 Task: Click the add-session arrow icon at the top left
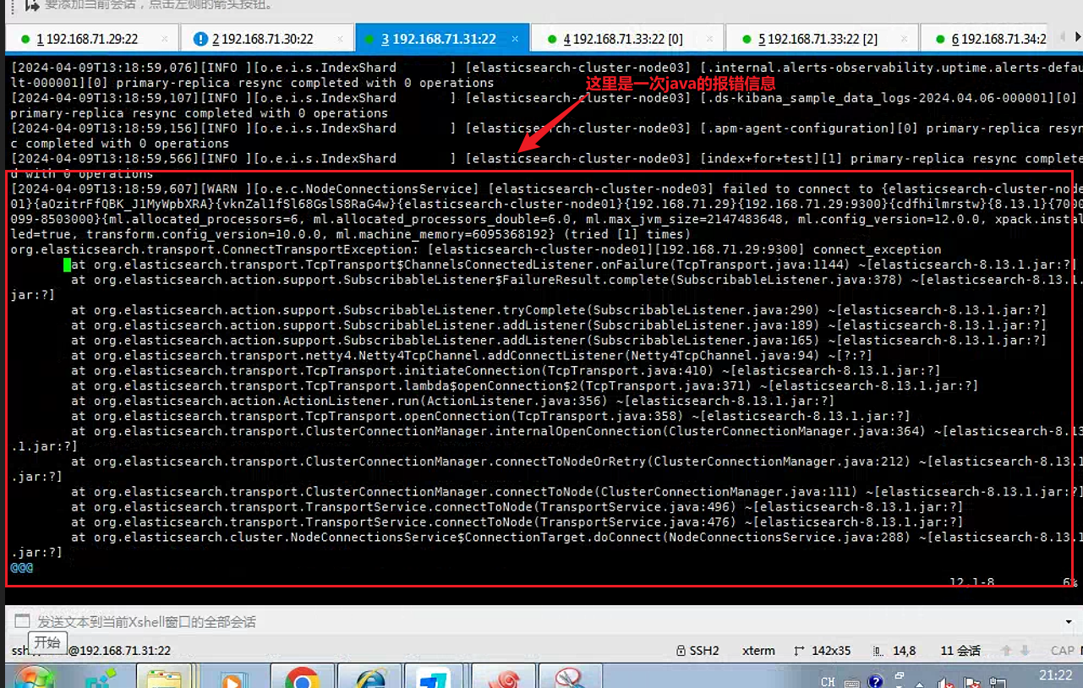pyautogui.click(x=32, y=5)
